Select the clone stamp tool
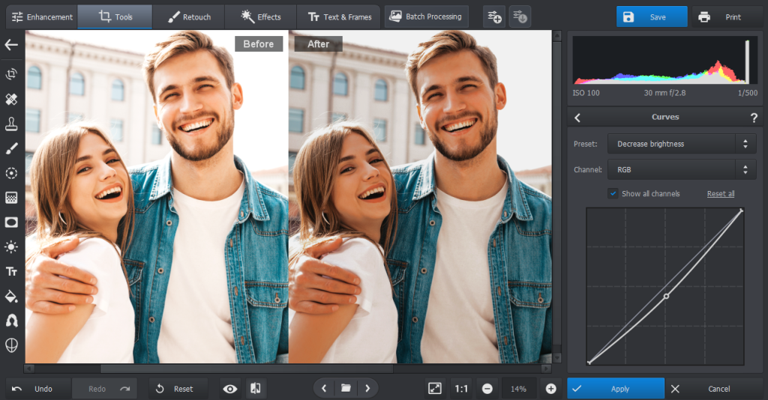Image resolution: width=768 pixels, height=400 pixels. [x=11, y=124]
